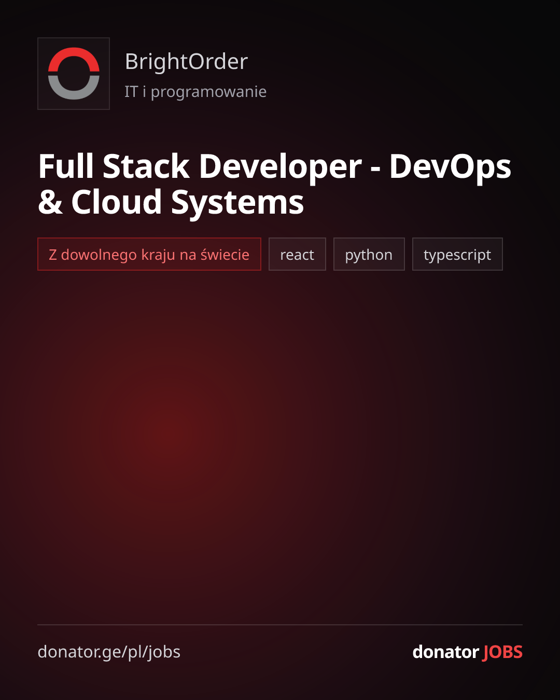Choose the react skill tag
The image size is (560, 700).
[x=297, y=254]
